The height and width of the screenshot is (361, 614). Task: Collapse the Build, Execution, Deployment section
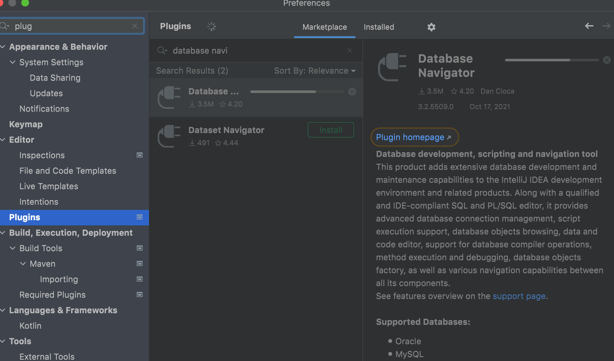pos(3,233)
